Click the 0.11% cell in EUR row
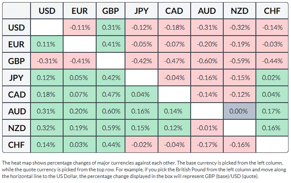The image size is (291, 183). (47, 44)
